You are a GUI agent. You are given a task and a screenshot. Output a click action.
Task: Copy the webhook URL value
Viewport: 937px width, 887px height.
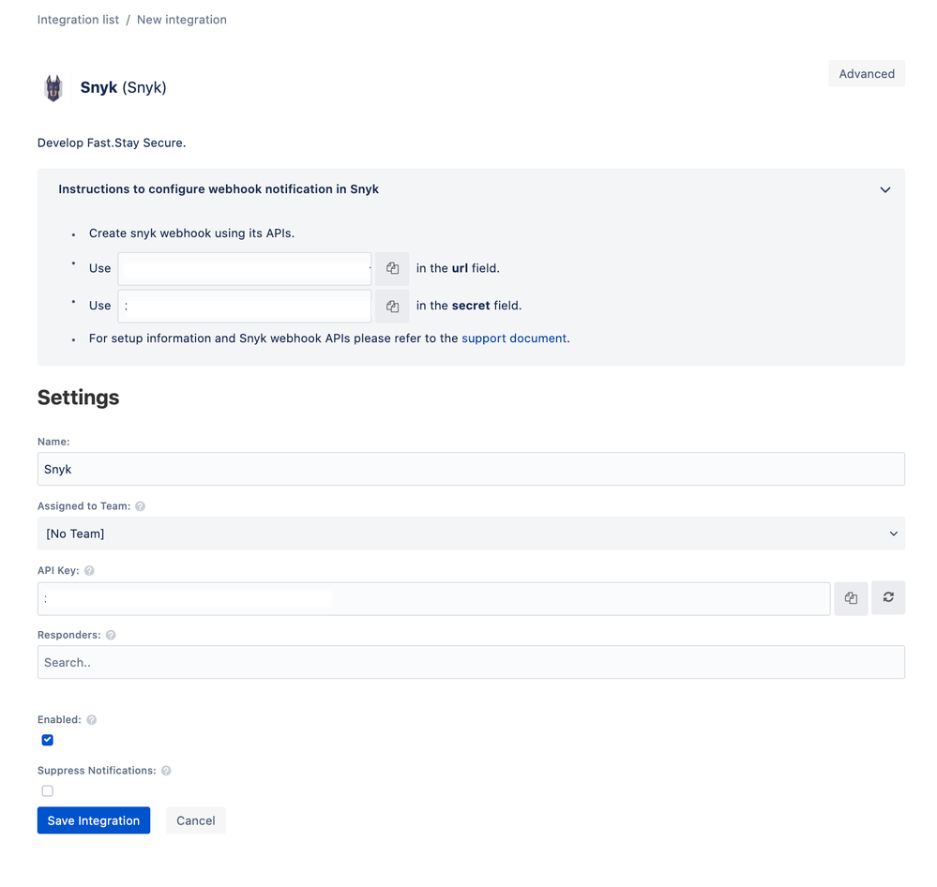pyautogui.click(x=392, y=268)
